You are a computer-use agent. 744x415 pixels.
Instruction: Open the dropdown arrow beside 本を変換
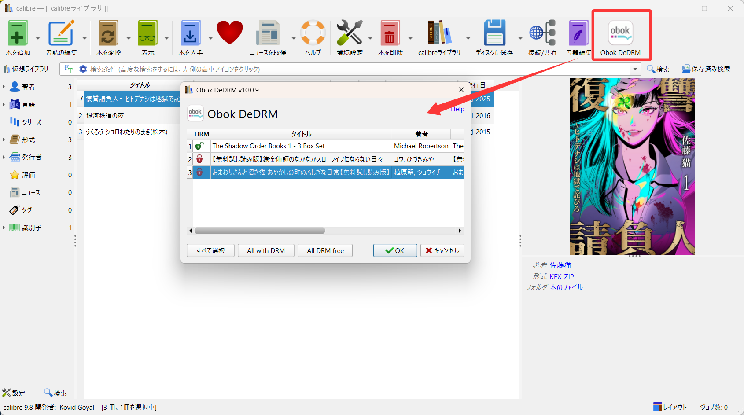click(x=129, y=38)
